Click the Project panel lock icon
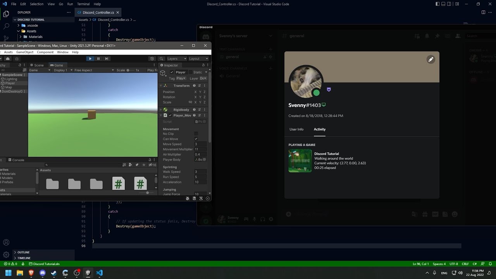496x279 pixels. (x=150, y=160)
